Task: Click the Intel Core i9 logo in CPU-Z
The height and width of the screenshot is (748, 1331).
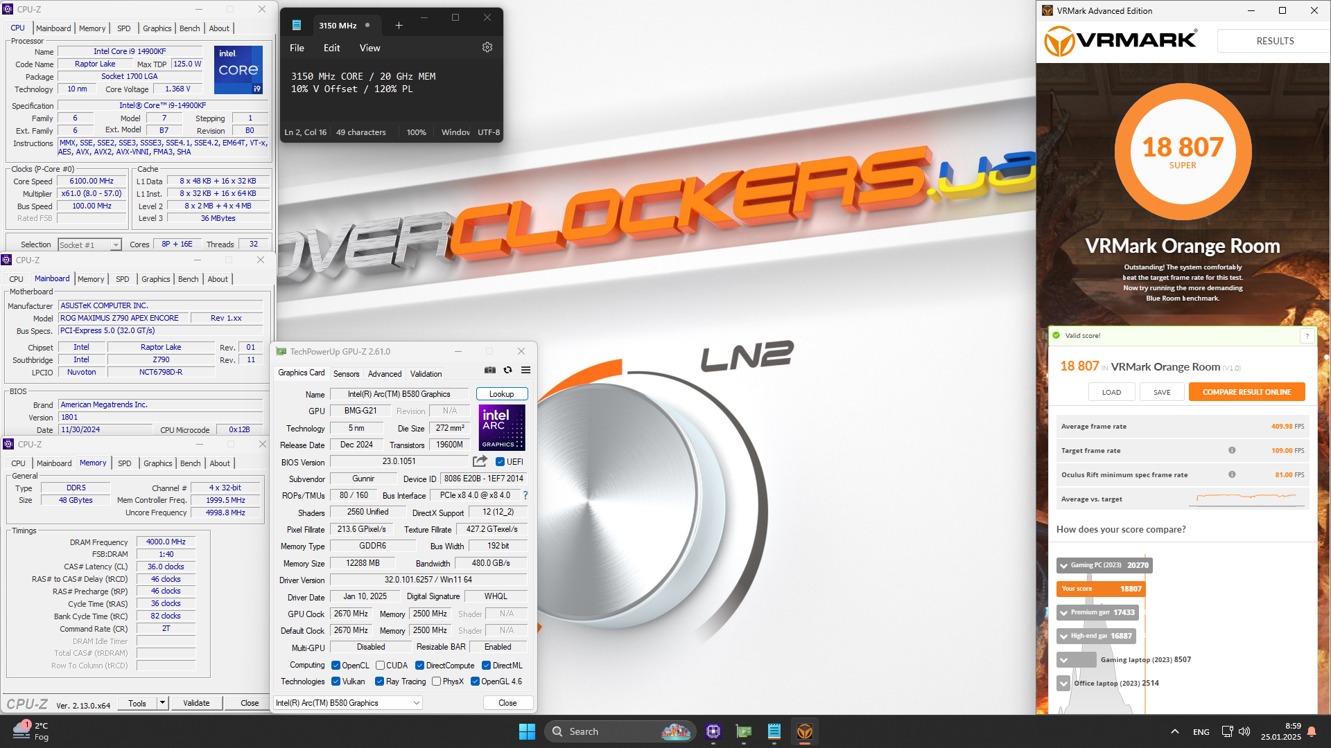Action: coord(238,70)
